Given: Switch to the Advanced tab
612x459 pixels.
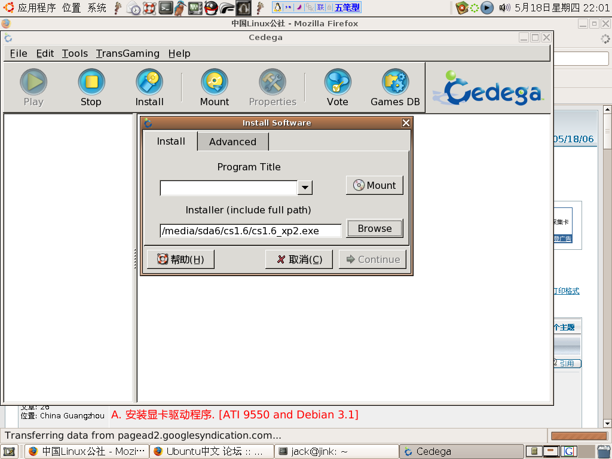Looking at the screenshot, I should pos(233,142).
